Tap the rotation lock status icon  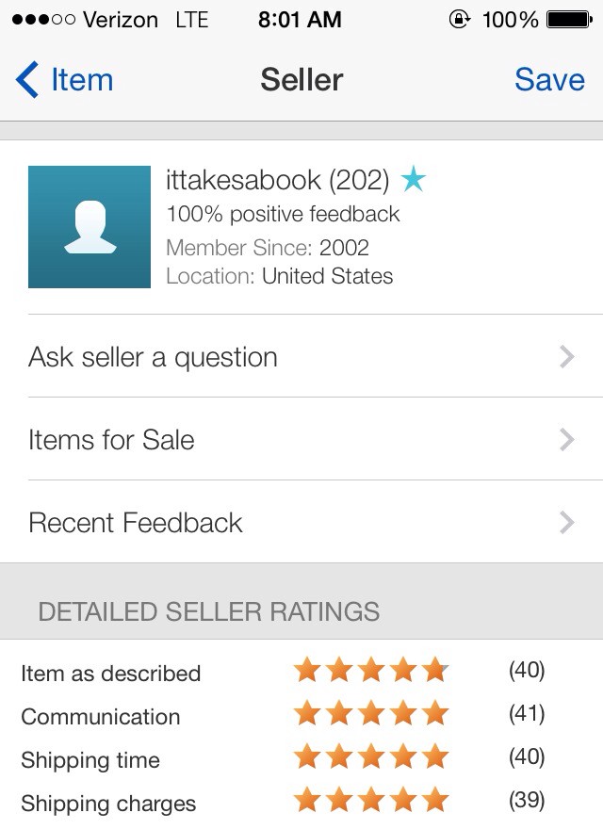460,20
